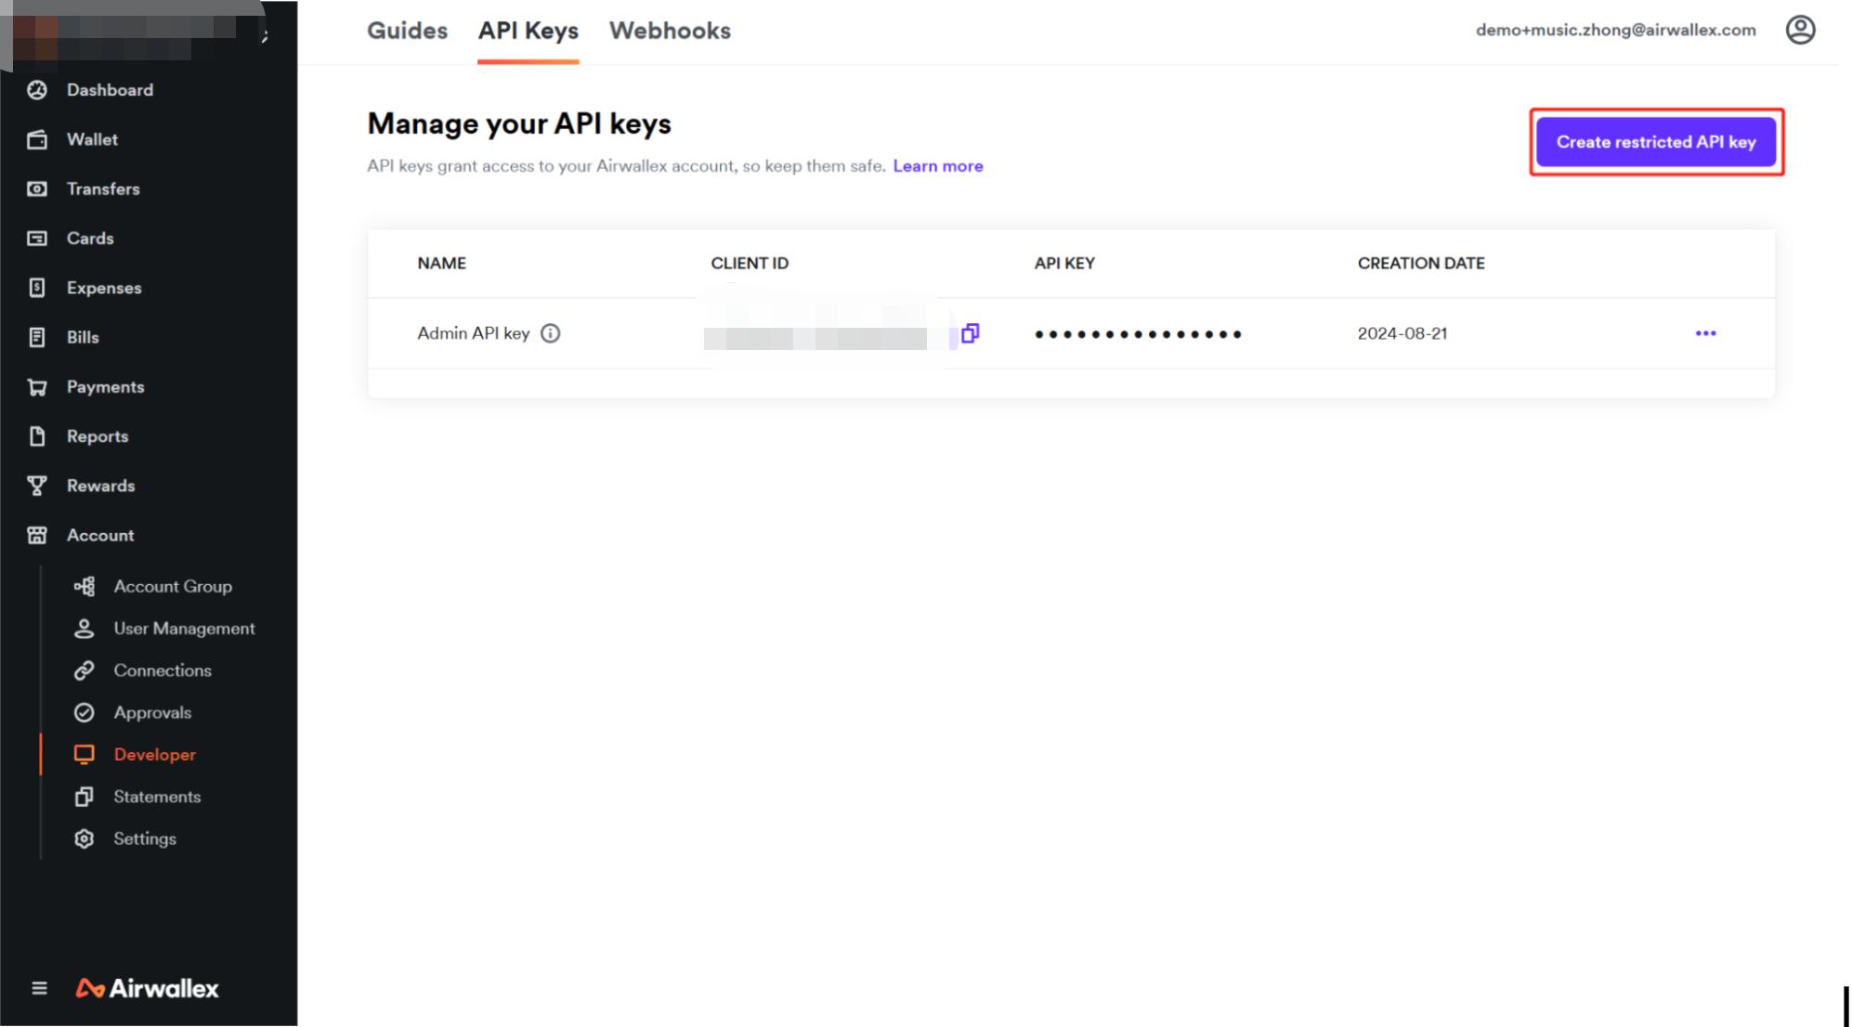Image resolution: width=1852 pixels, height=1027 pixels.
Task: Open User Management submenu item
Action: pos(184,629)
